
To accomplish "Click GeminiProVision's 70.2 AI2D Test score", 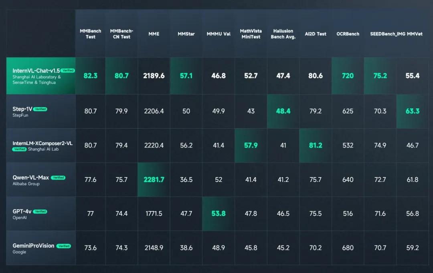I will pos(316,248).
